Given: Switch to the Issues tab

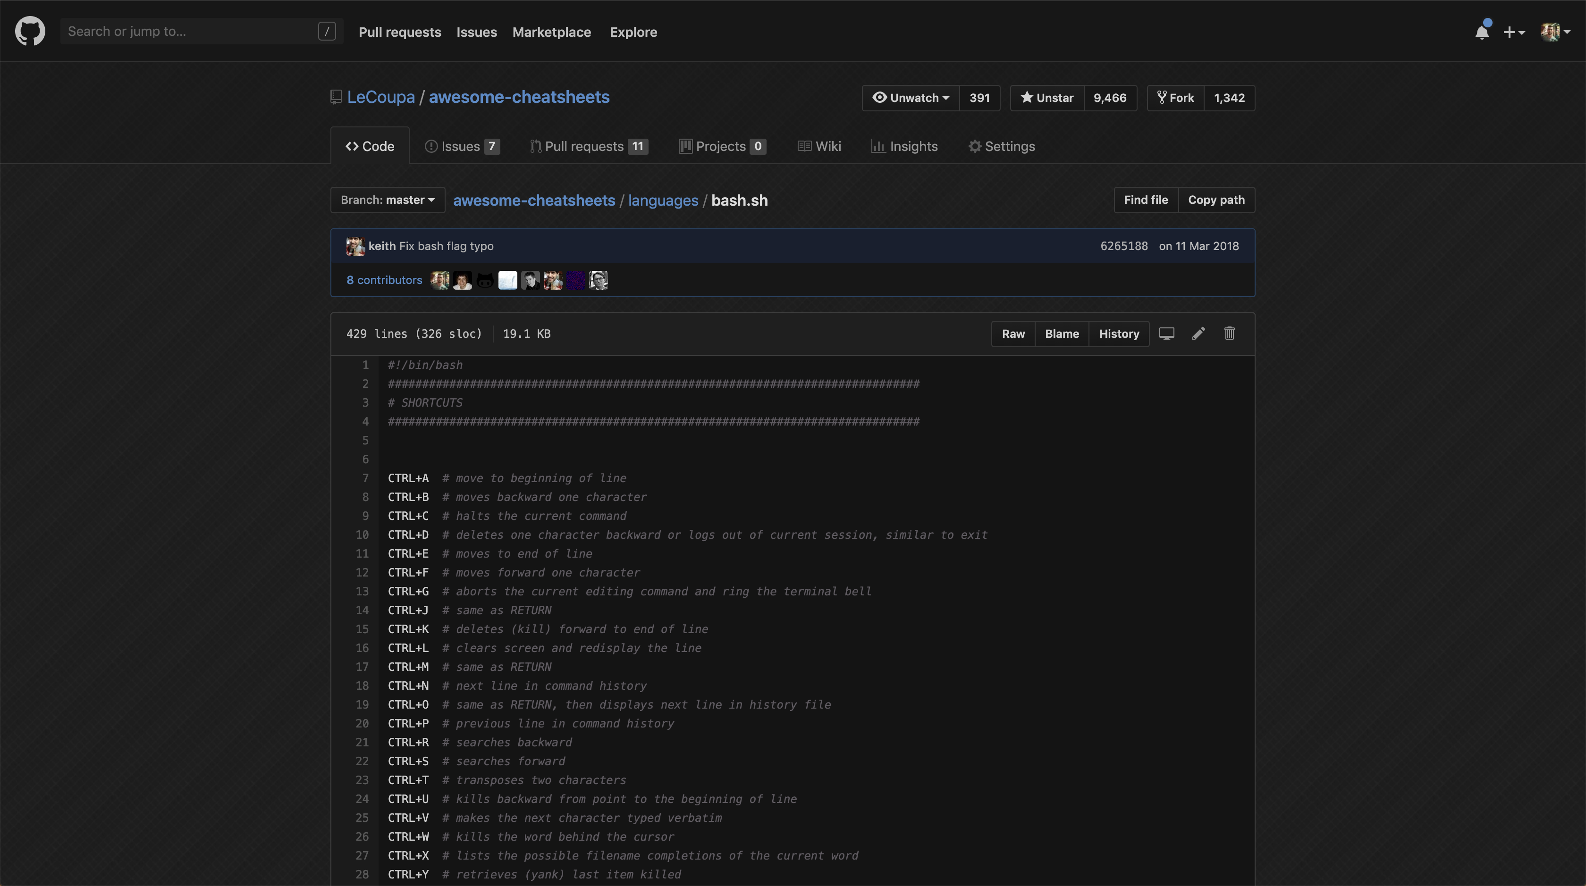Looking at the screenshot, I should (461, 146).
